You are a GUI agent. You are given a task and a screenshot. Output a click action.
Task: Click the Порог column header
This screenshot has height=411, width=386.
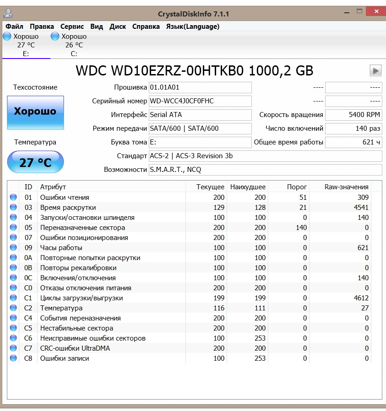click(x=288, y=187)
